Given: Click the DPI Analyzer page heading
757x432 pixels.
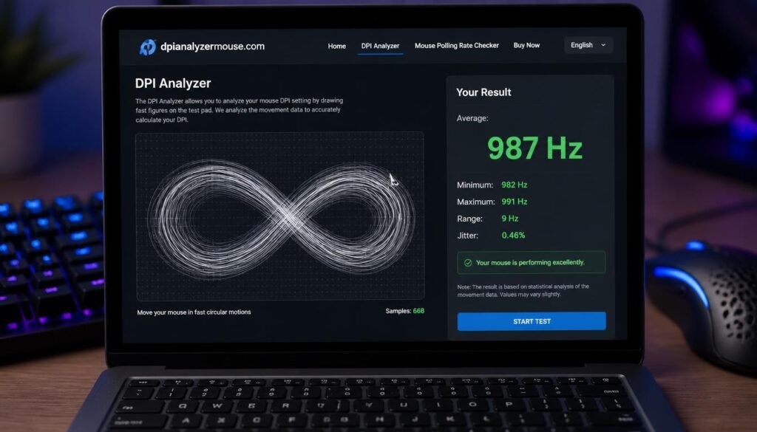Looking at the screenshot, I should [x=173, y=83].
